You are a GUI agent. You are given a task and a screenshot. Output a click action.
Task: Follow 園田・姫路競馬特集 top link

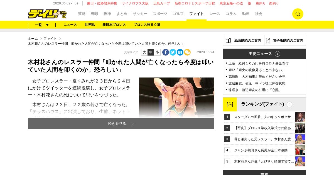pos(102,3)
